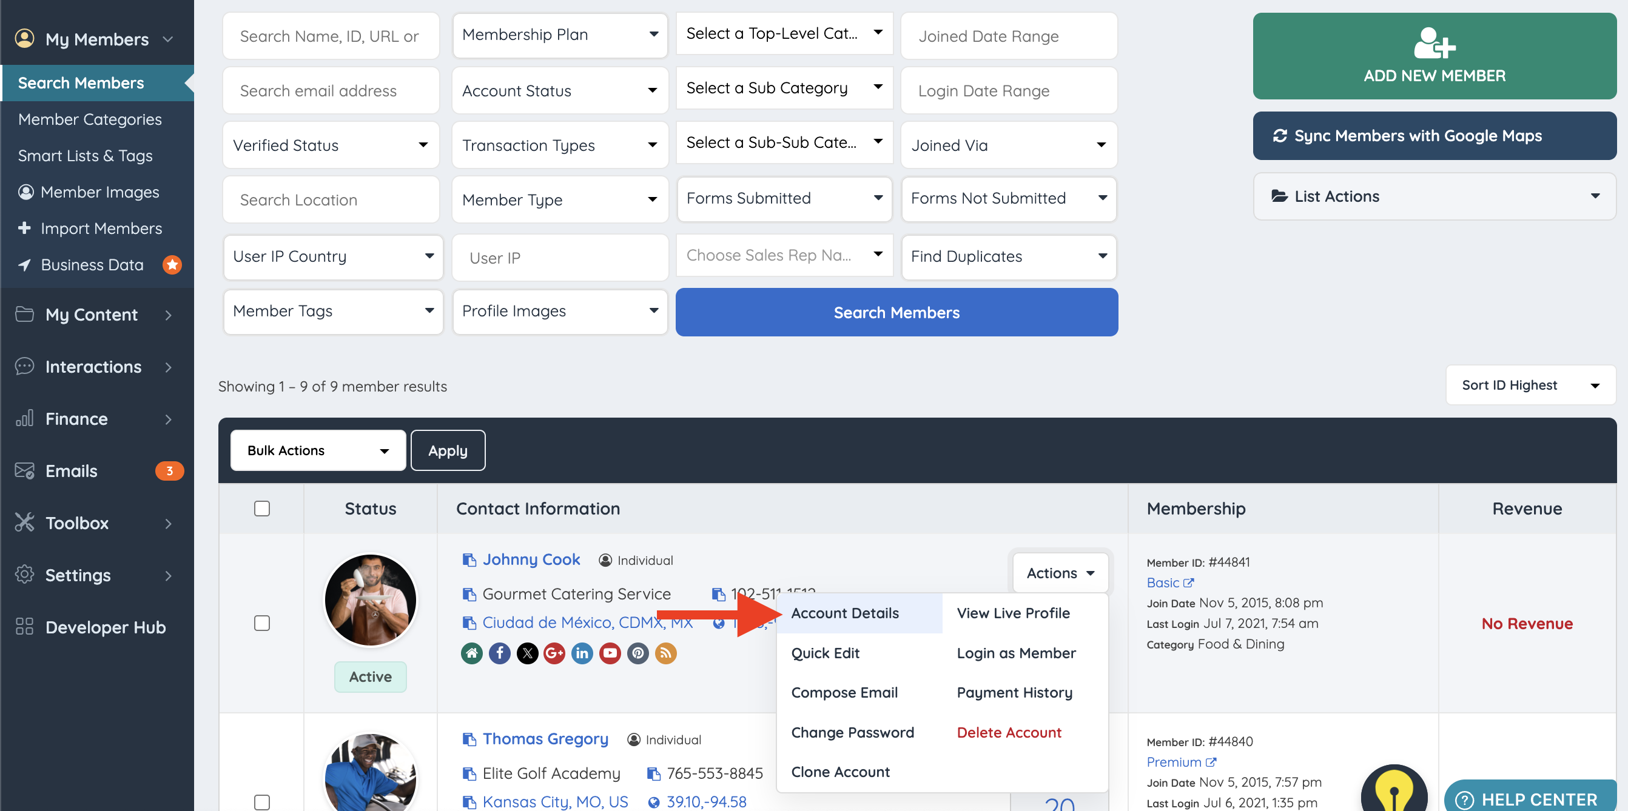Screen dimensions: 1628x811
Task: Select Account Details from Actions menu
Action: tap(845, 613)
